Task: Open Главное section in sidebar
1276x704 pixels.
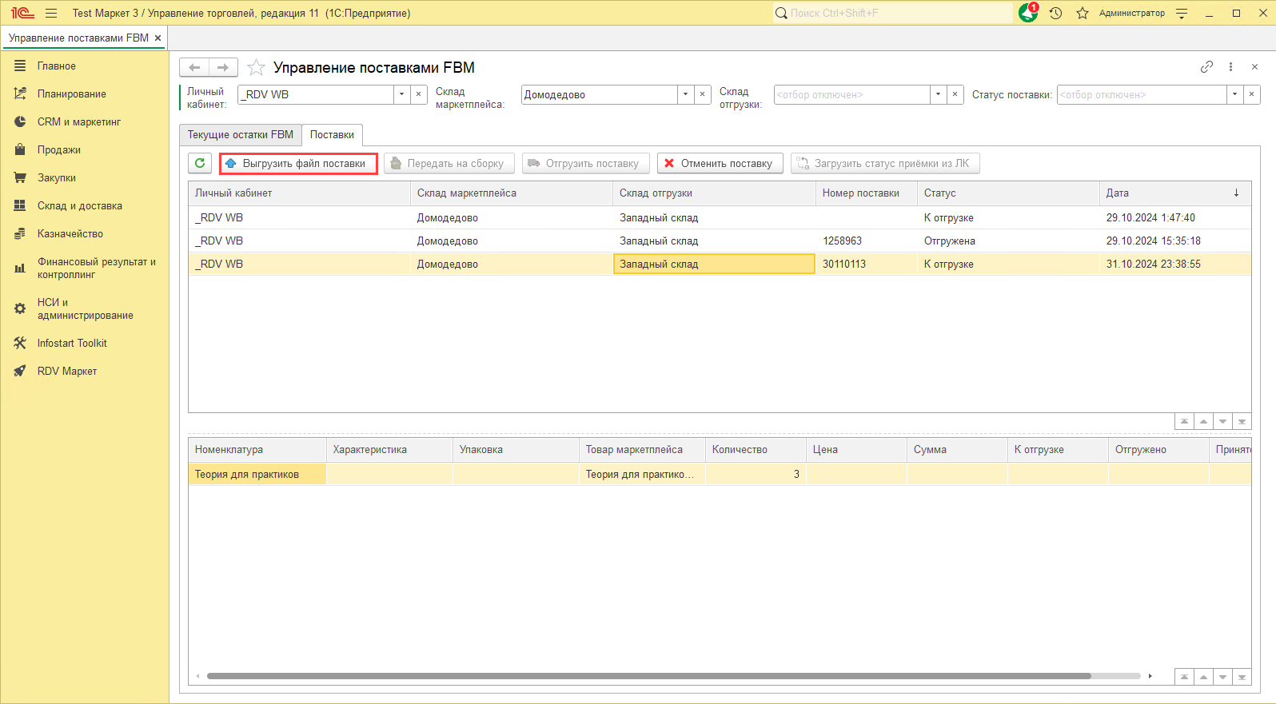Action: pos(57,66)
